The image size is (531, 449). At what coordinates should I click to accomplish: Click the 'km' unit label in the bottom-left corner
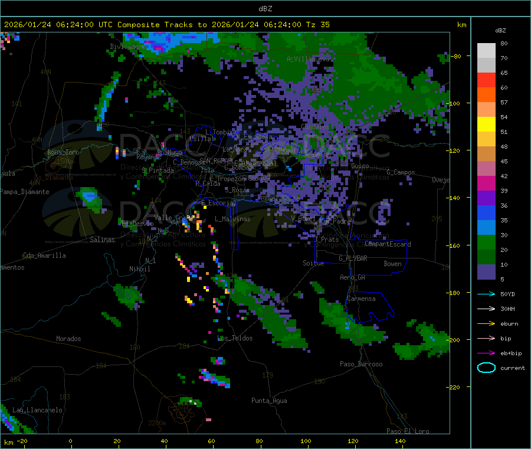click(8, 443)
